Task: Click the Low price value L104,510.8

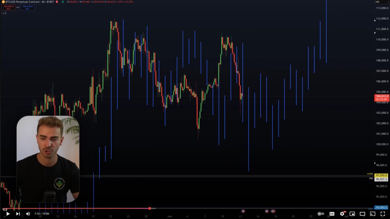Action: [x=99, y=2]
